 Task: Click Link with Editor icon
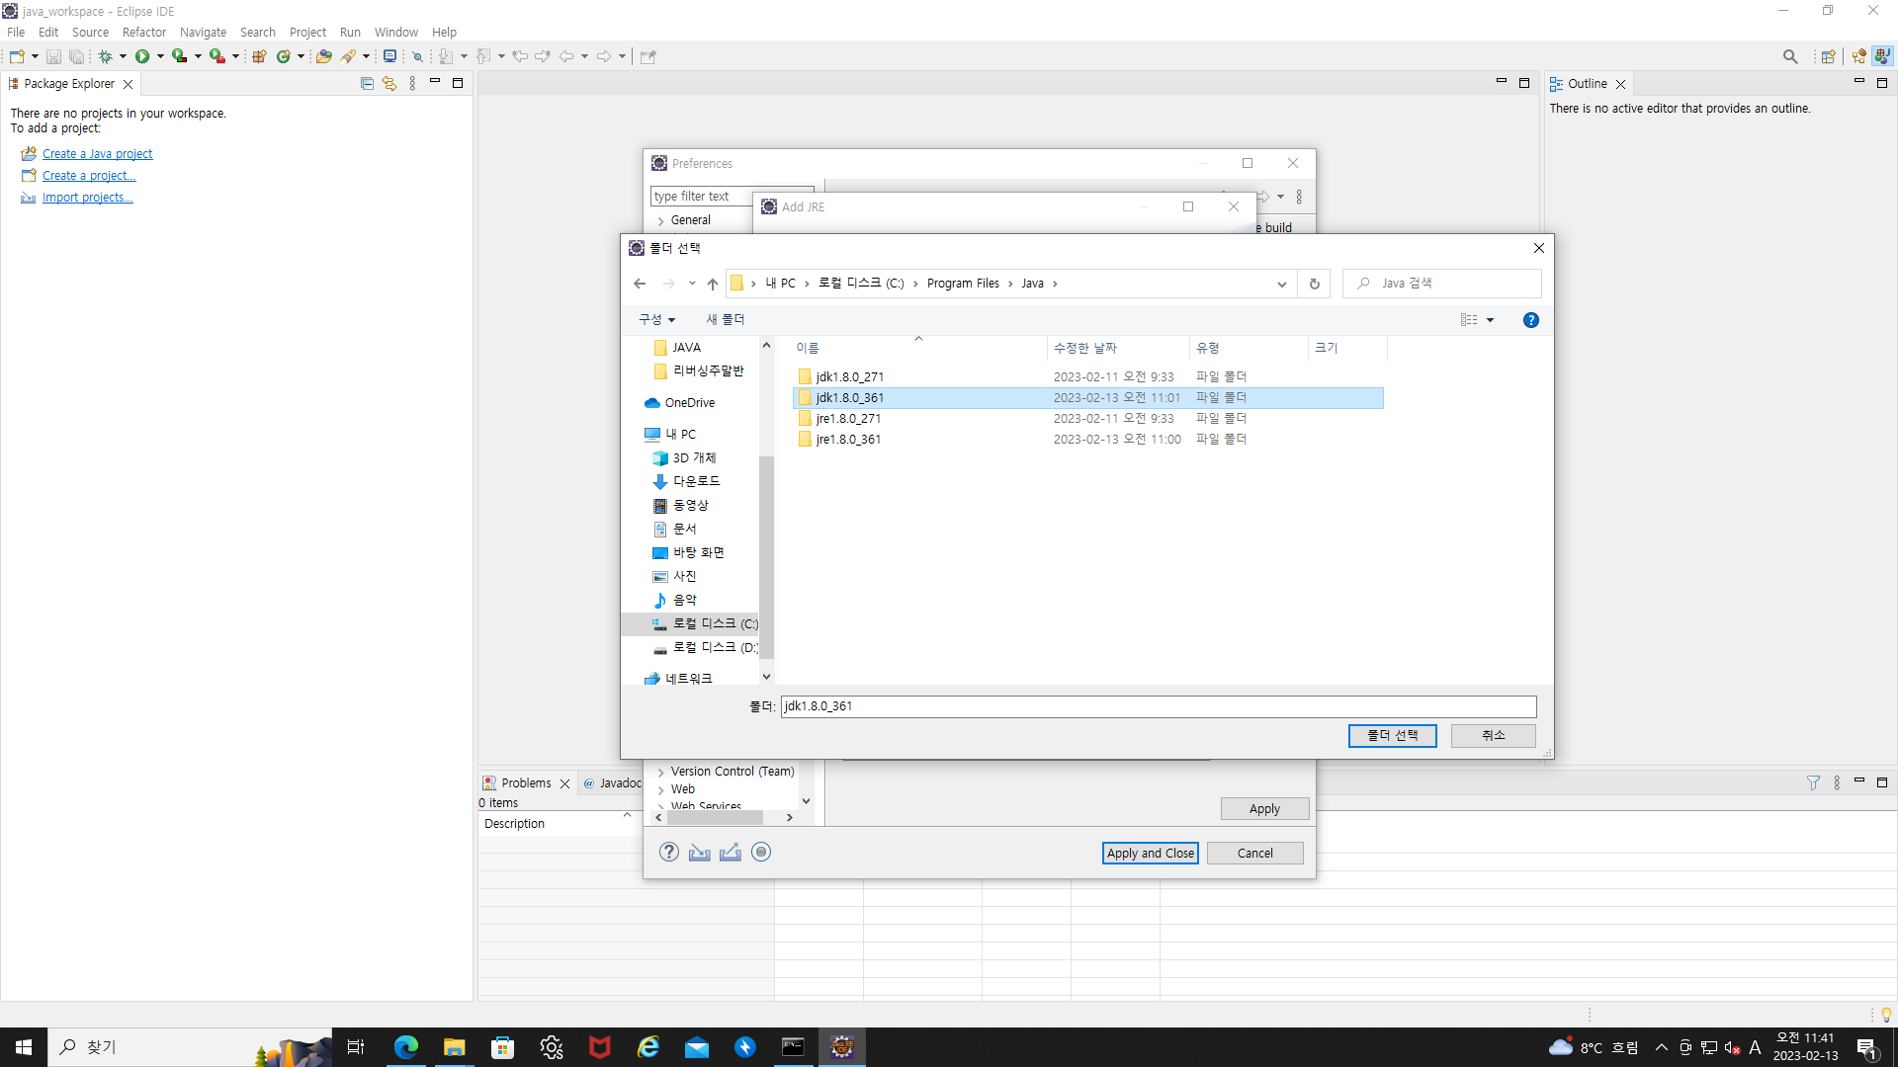click(389, 84)
